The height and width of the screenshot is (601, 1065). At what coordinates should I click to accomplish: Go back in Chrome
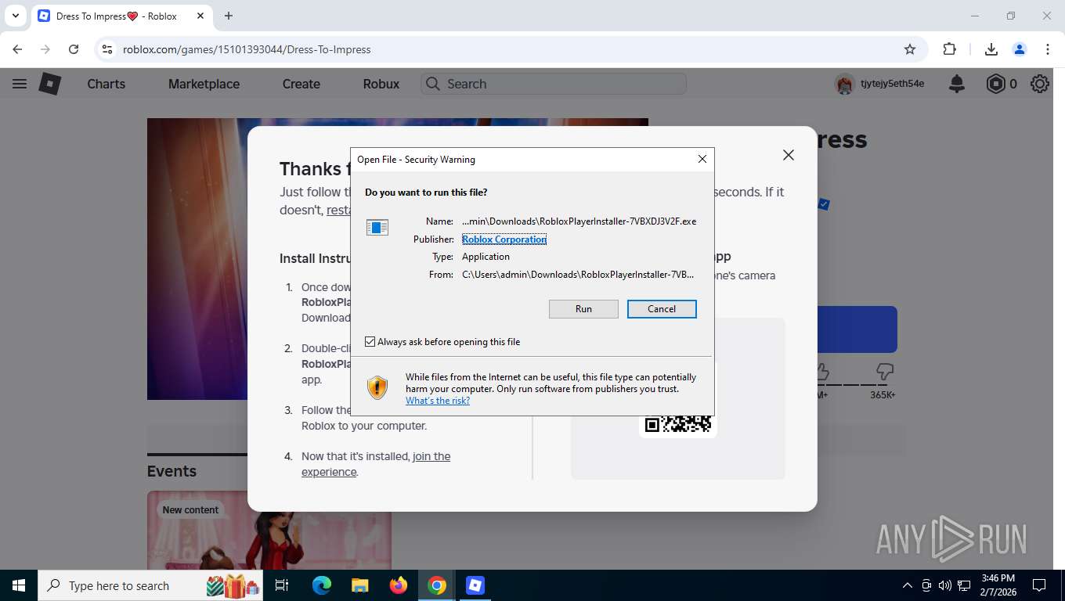click(17, 49)
